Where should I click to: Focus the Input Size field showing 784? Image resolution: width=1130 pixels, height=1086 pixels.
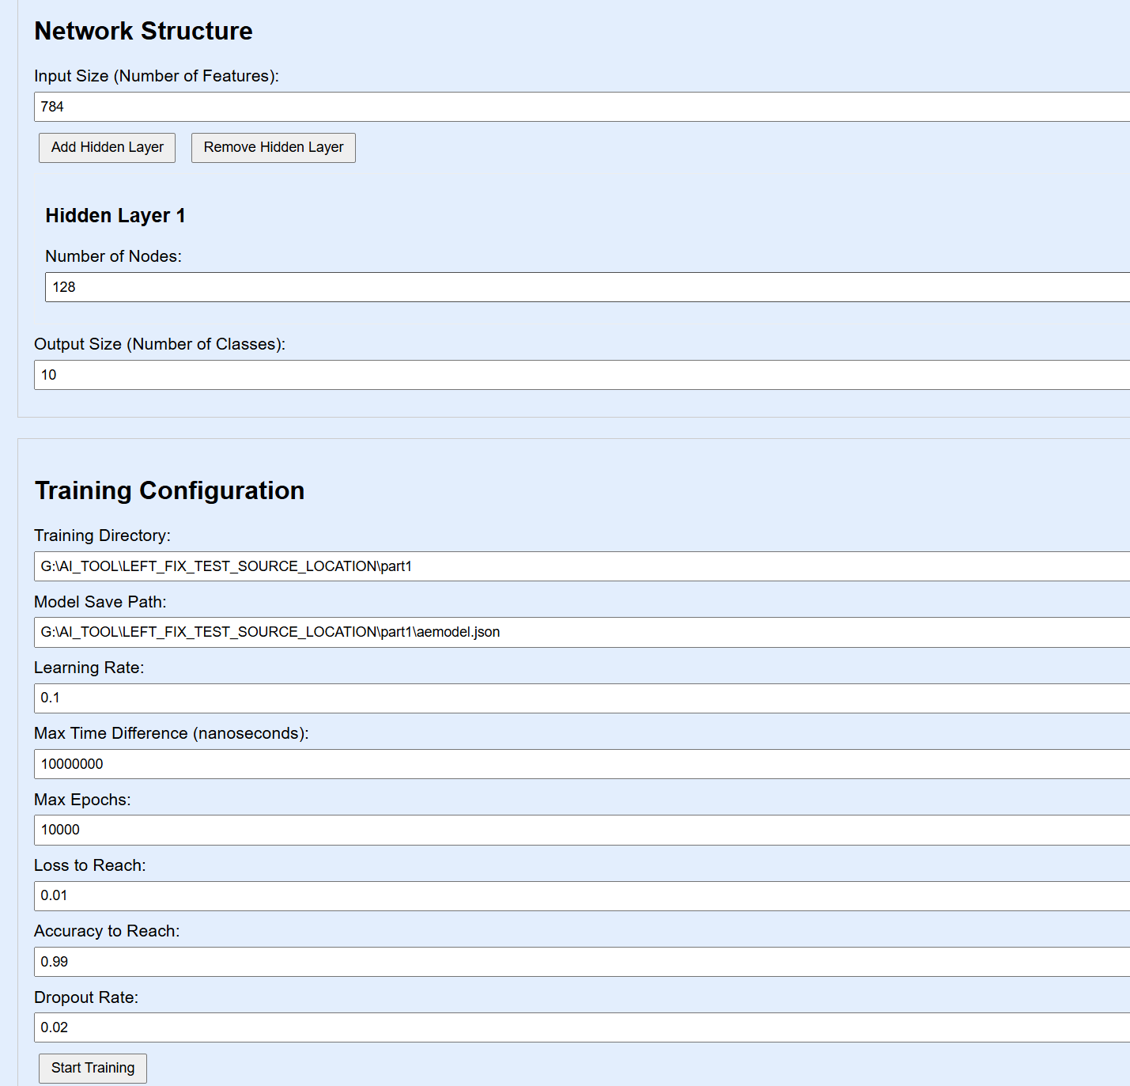tap(582, 107)
